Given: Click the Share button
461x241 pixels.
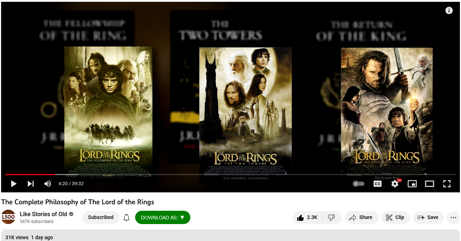Looking at the screenshot, I should tap(361, 218).
